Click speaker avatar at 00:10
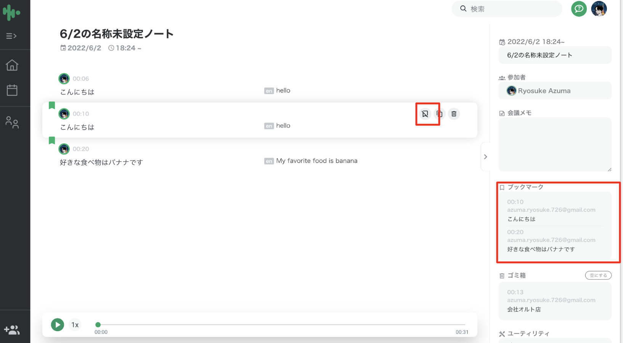623x343 pixels. pyautogui.click(x=64, y=114)
